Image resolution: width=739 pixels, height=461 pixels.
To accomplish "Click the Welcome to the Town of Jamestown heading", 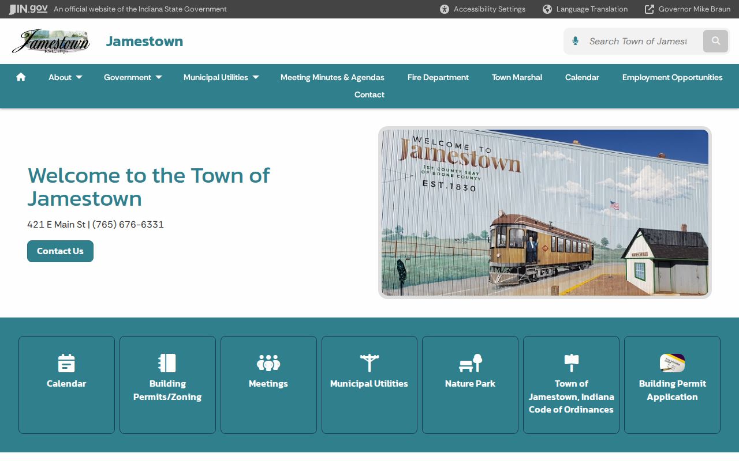I will pos(148,187).
